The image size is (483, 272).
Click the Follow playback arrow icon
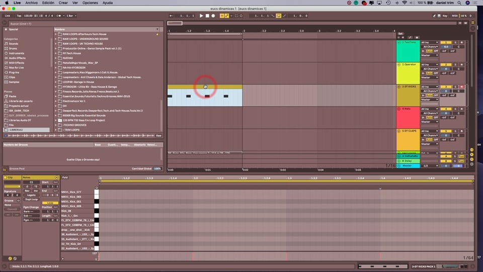[x=171, y=16]
